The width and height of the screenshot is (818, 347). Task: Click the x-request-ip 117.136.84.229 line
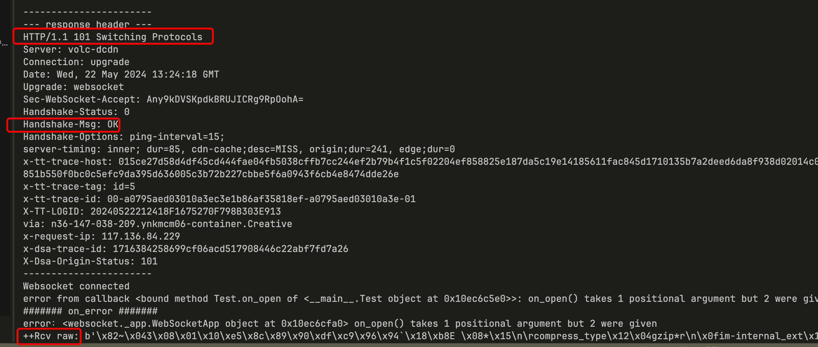101,236
